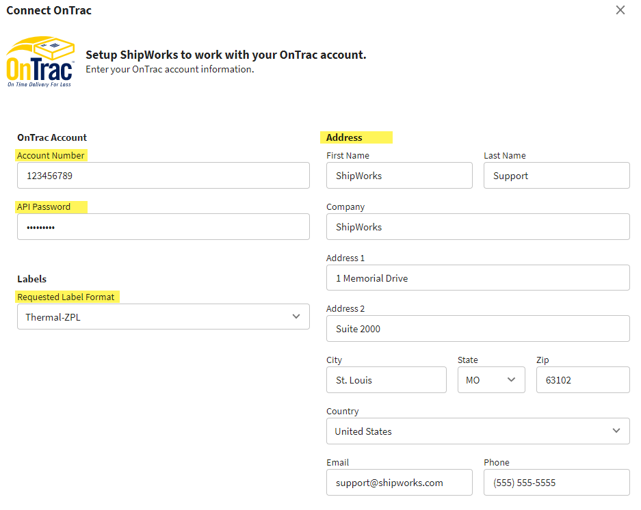Click the "First Name" label
The height and width of the screenshot is (510, 641).
[348, 156]
